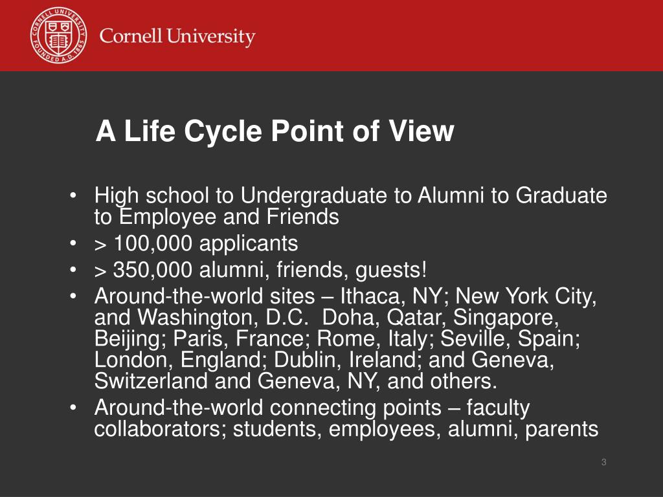Screen dimensions: 663x497
Task: Click the line to Employee and Friends
Action: tap(216, 217)
